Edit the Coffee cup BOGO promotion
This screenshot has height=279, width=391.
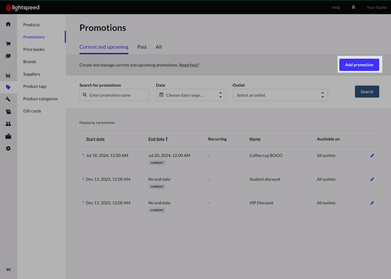tap(372, 155)
